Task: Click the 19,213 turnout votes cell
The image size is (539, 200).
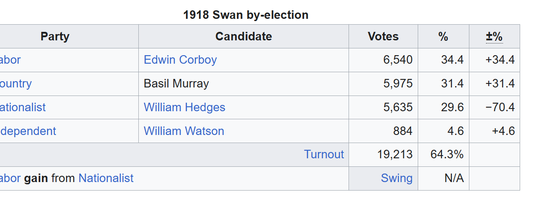Action: click(x=395, y=155)
